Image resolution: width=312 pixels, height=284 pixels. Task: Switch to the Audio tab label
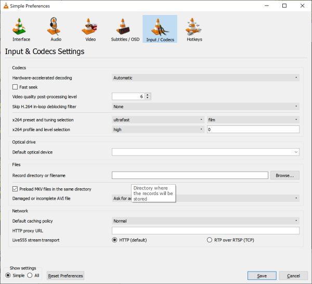tap(56, 40)
